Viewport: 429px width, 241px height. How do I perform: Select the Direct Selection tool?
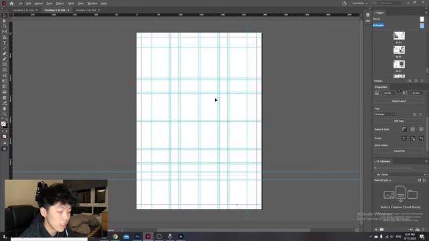(5, 21)
